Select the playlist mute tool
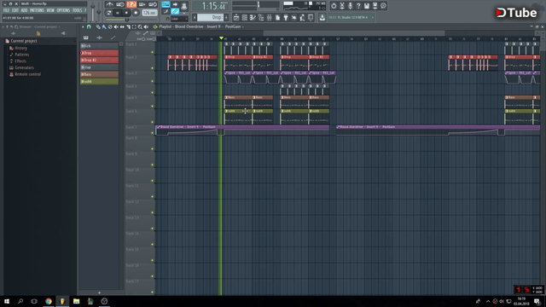The height and width of the screenshot is (307, 546). pyautogui.click(x=116, y=26)
